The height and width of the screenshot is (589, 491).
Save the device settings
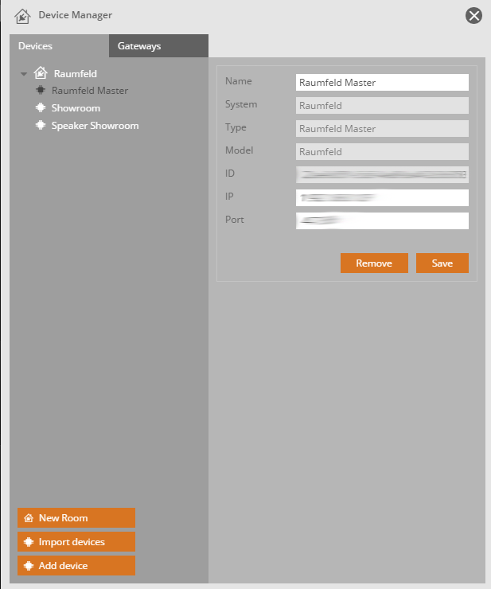click(442, 263)
